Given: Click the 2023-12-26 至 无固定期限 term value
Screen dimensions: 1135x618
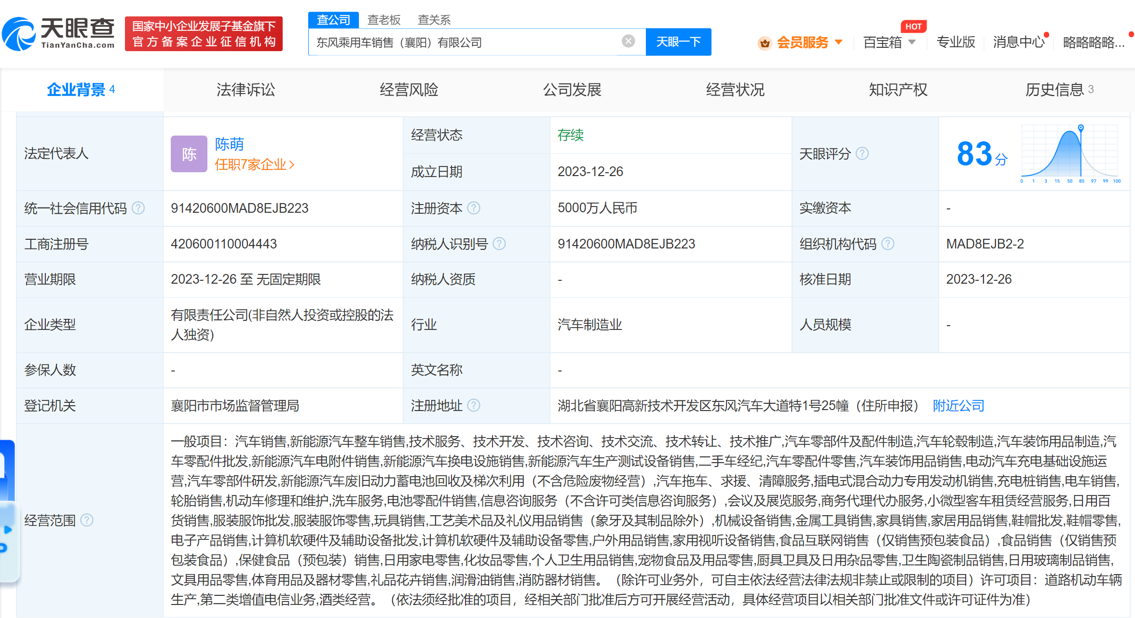Looking at the screenshot, I should tap(246, 279).
